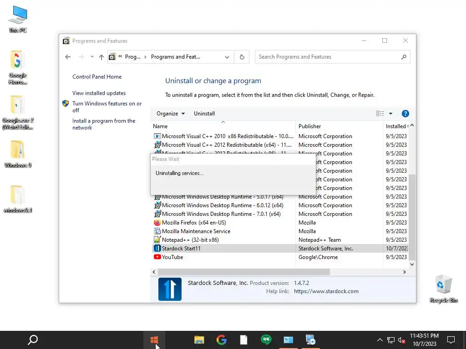Open the taskbar search magnifier
Image resolution: width=466 pixels, height=349 pixels.
33,340
